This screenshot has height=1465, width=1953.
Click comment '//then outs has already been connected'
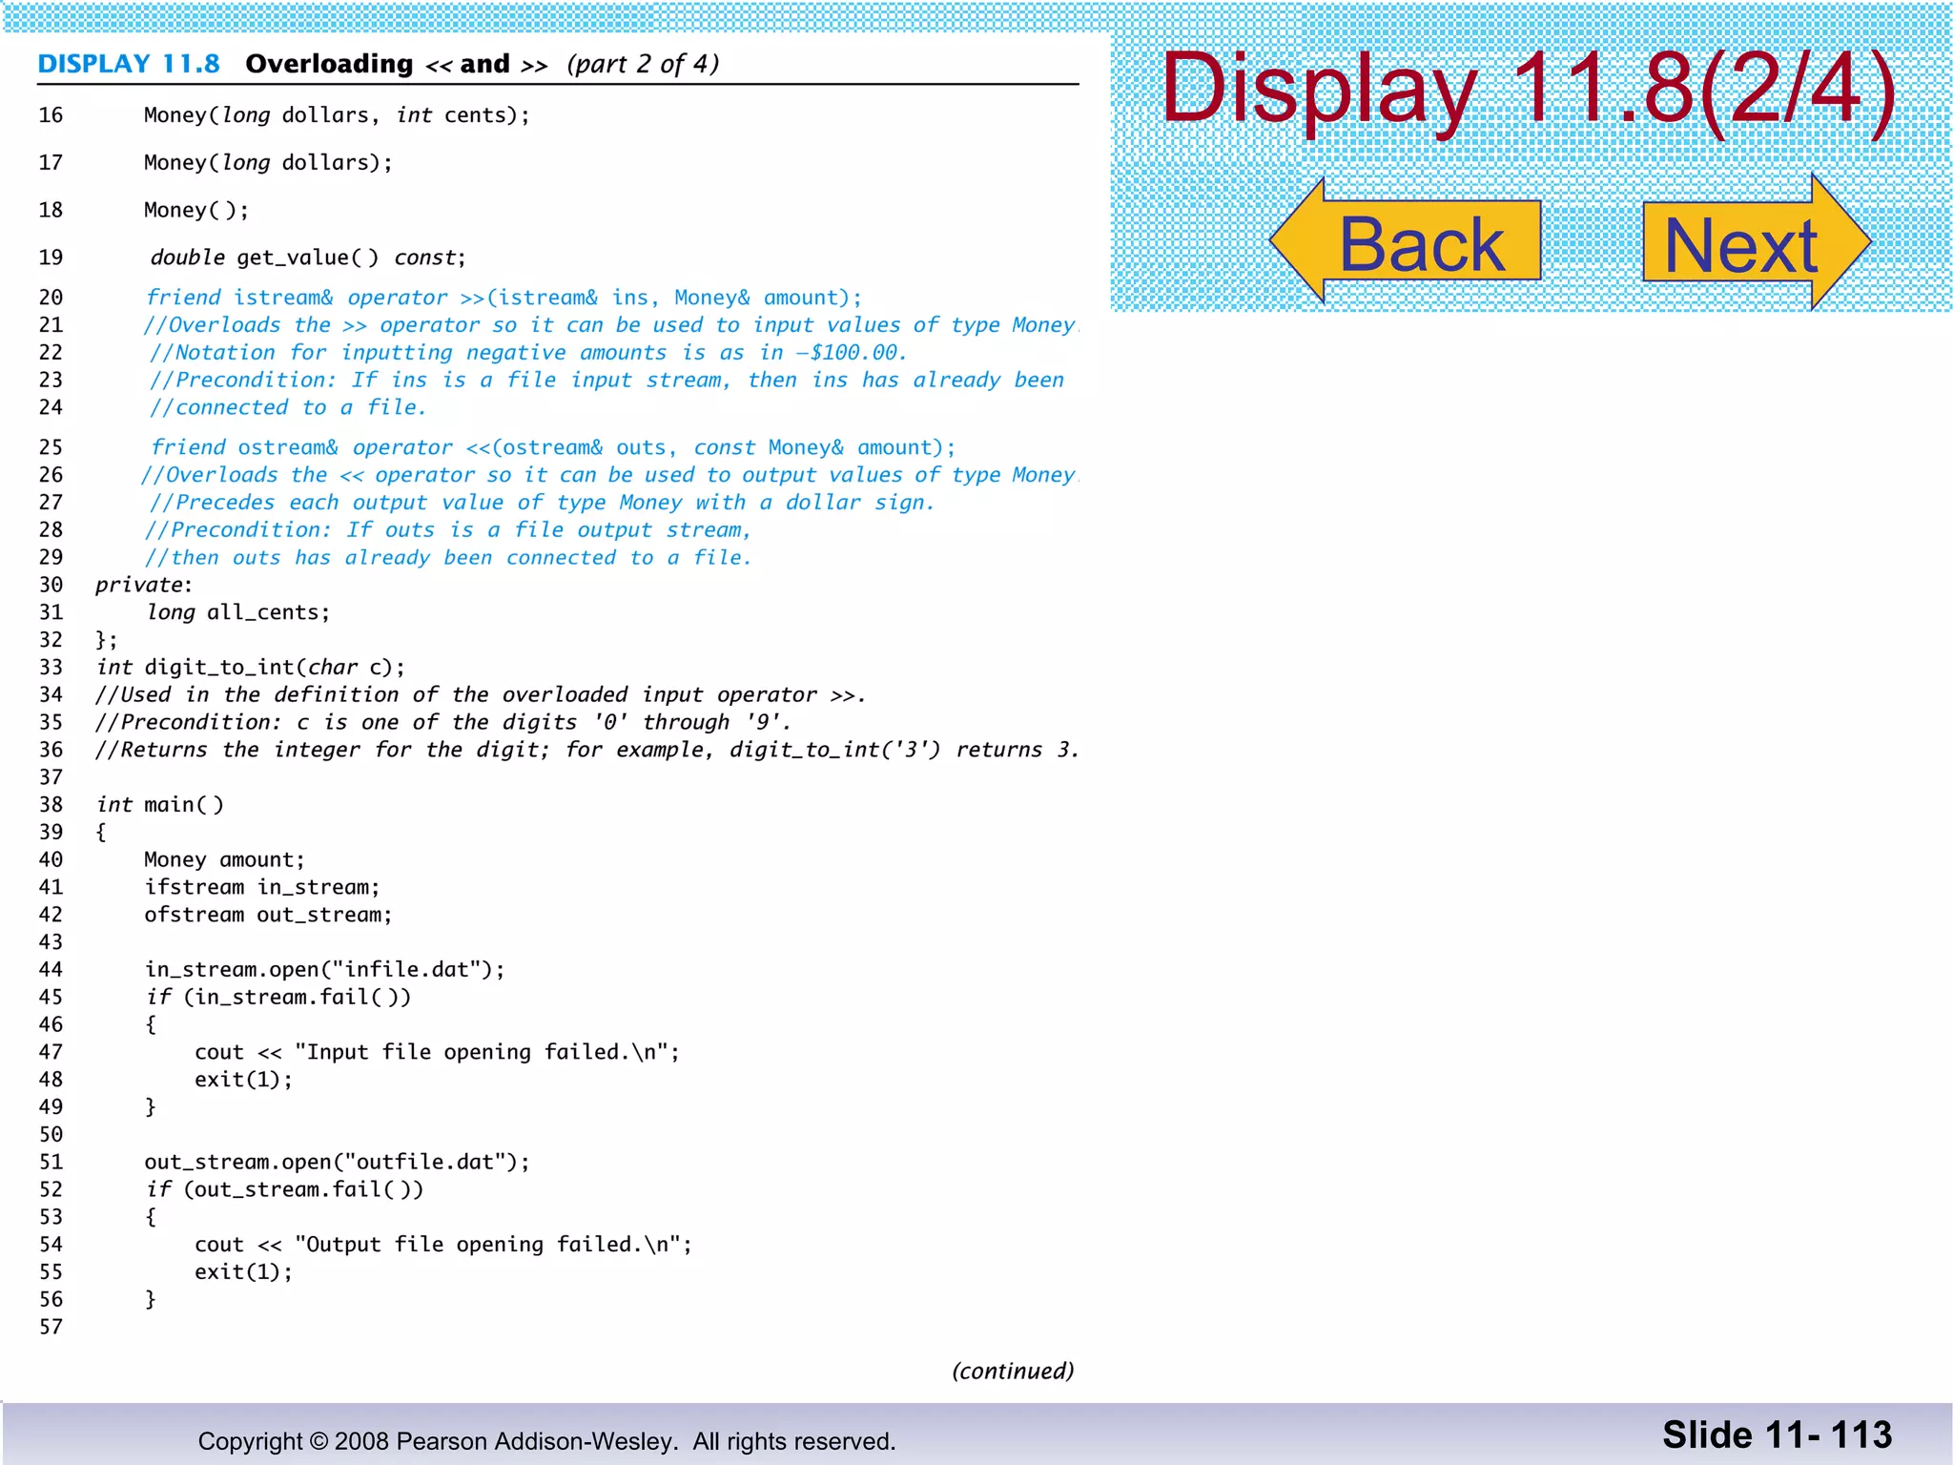(x=448, y=557)
